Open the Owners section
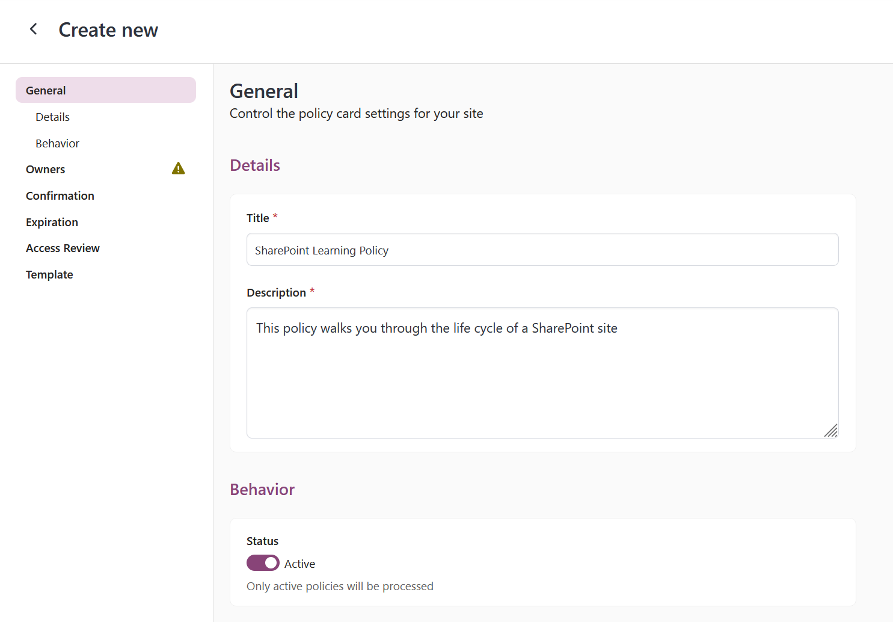 click(x=46, y=169)
